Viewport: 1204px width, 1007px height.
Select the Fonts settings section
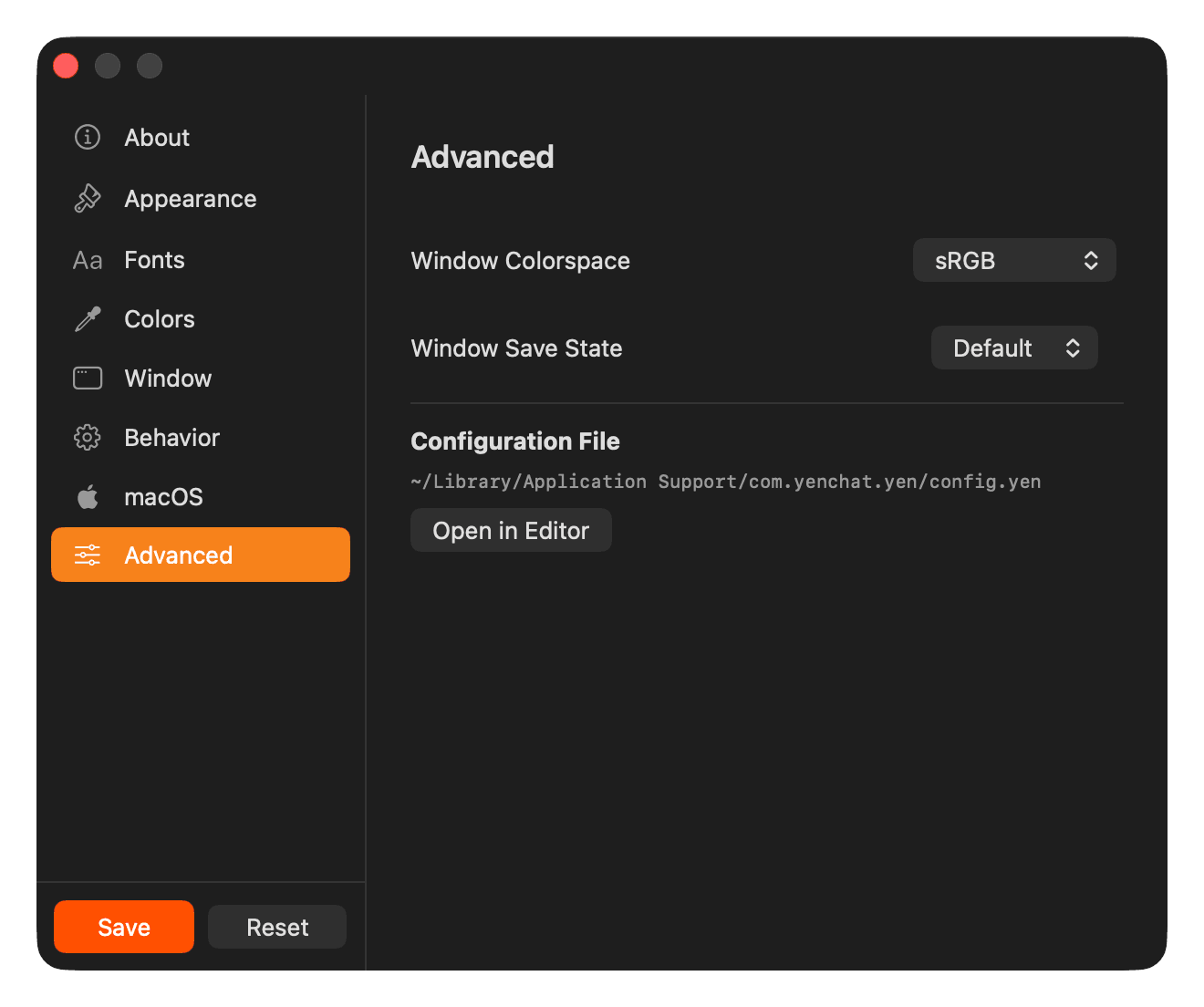pyautogui.click(x=153, y=259)
